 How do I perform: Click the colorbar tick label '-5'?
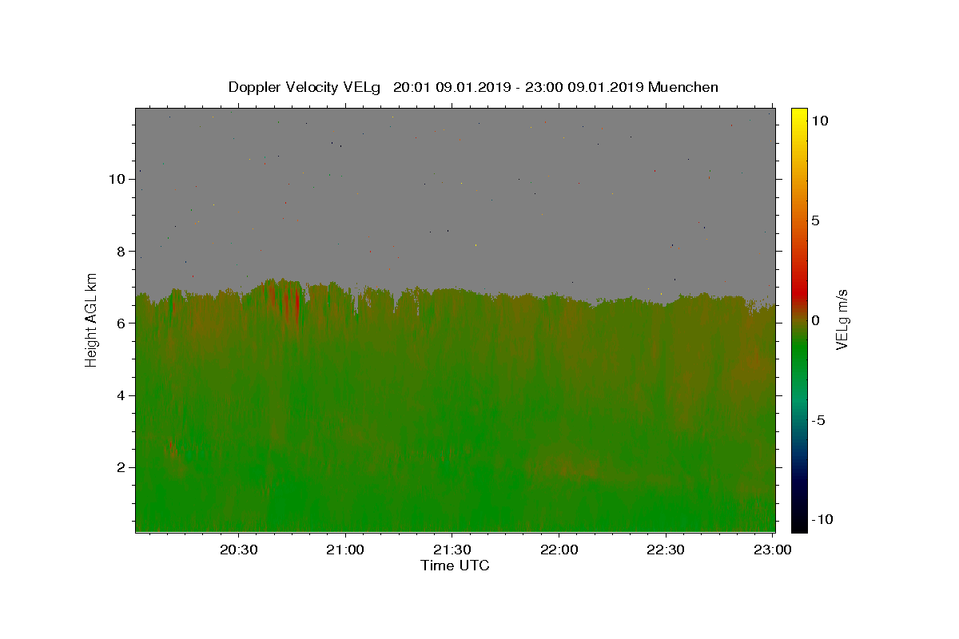pos(818,421)
